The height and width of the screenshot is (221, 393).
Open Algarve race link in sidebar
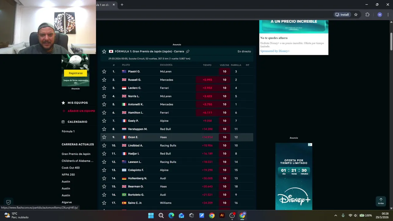(67, 202)
